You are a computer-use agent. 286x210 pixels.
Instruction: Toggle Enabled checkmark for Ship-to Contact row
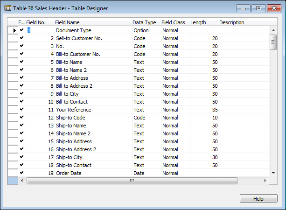[x=22, y=165]
